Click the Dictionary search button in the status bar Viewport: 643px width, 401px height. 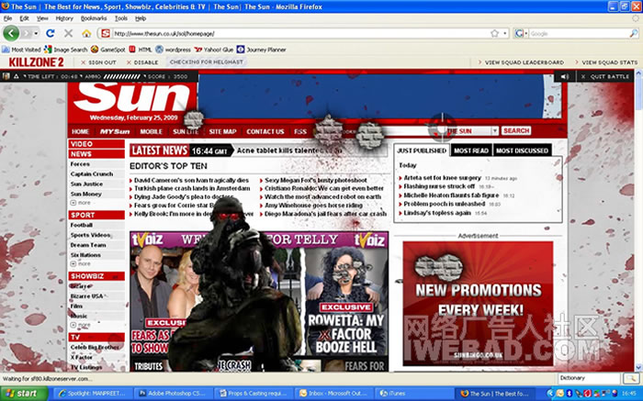[x=631, y=378]
